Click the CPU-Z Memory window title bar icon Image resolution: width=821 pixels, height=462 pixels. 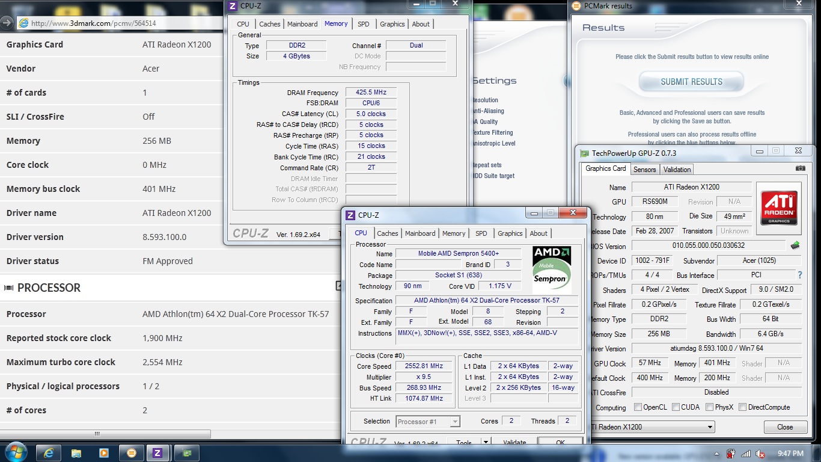point(233,5)
